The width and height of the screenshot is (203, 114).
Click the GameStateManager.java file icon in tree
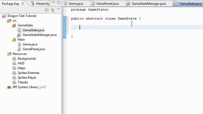coord(19,35)
